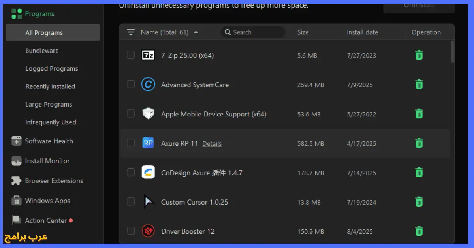Viewport: 474px width, 248px height.
Task: Check the Axure RP 11 checkbox
Action: click(131, 143)
